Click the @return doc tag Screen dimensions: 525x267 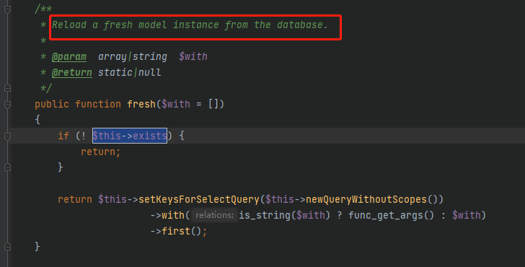tap(71, 72)
